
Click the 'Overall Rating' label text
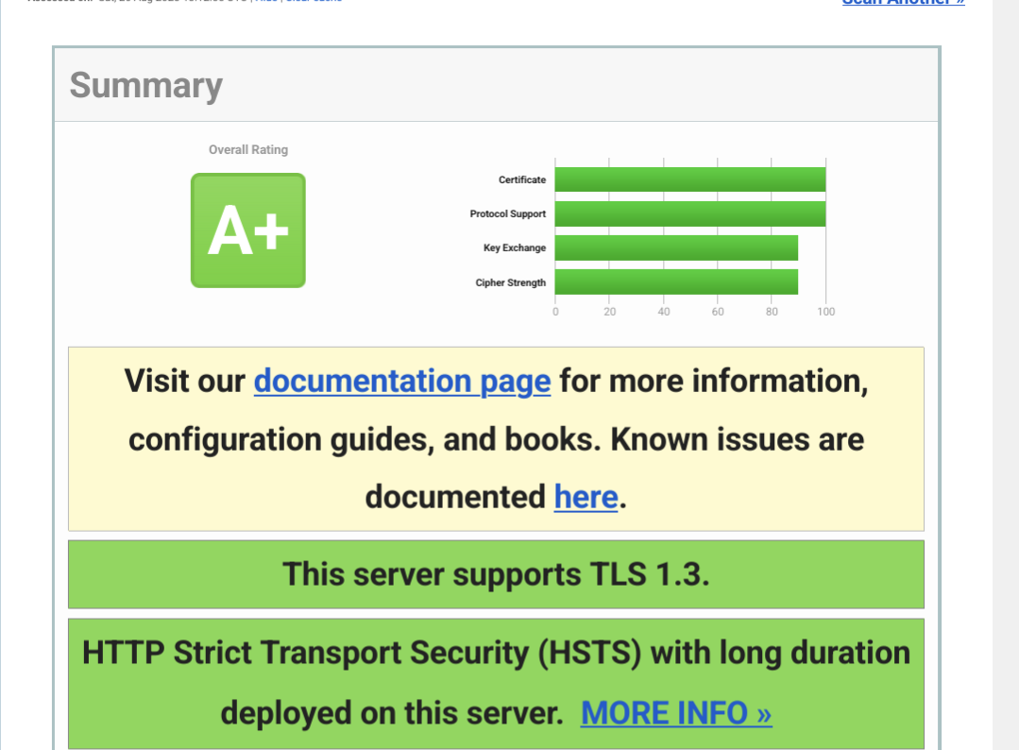(x=248, y=149)
